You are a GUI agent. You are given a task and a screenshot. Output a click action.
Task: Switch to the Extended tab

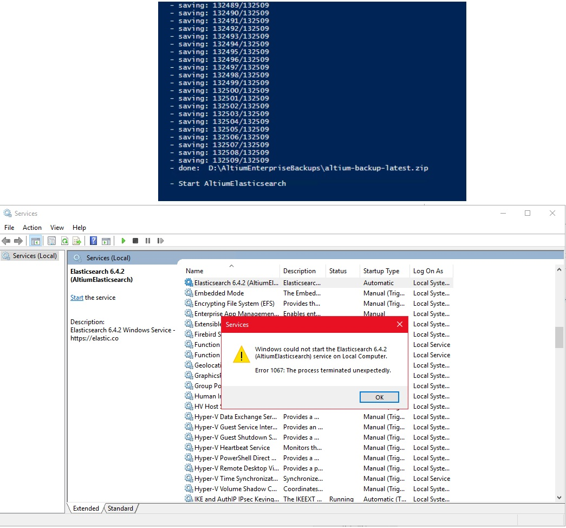(86, 508)
